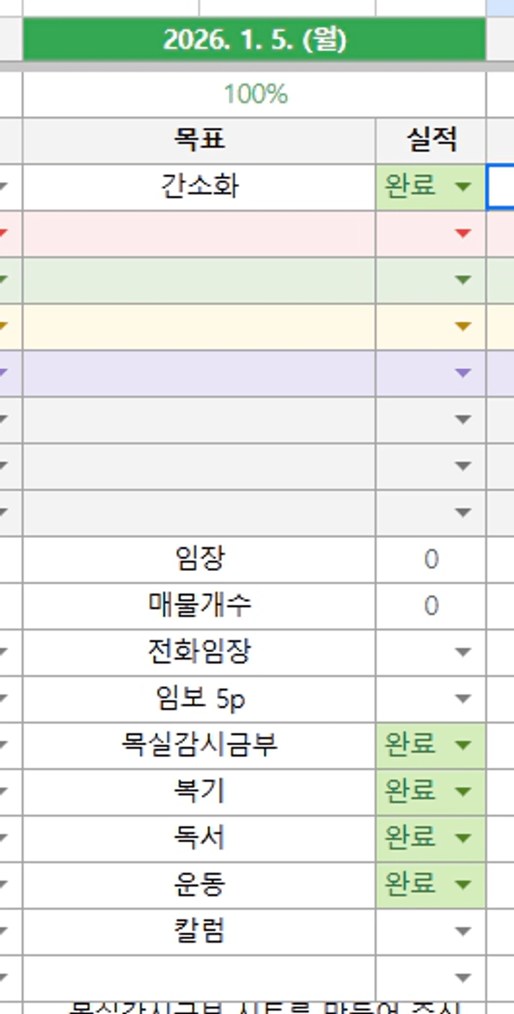The height and width of the screenshot is (1014, 514).
Task: Open the red dropdown arrow in the pink row
Action: pos(462,233)
